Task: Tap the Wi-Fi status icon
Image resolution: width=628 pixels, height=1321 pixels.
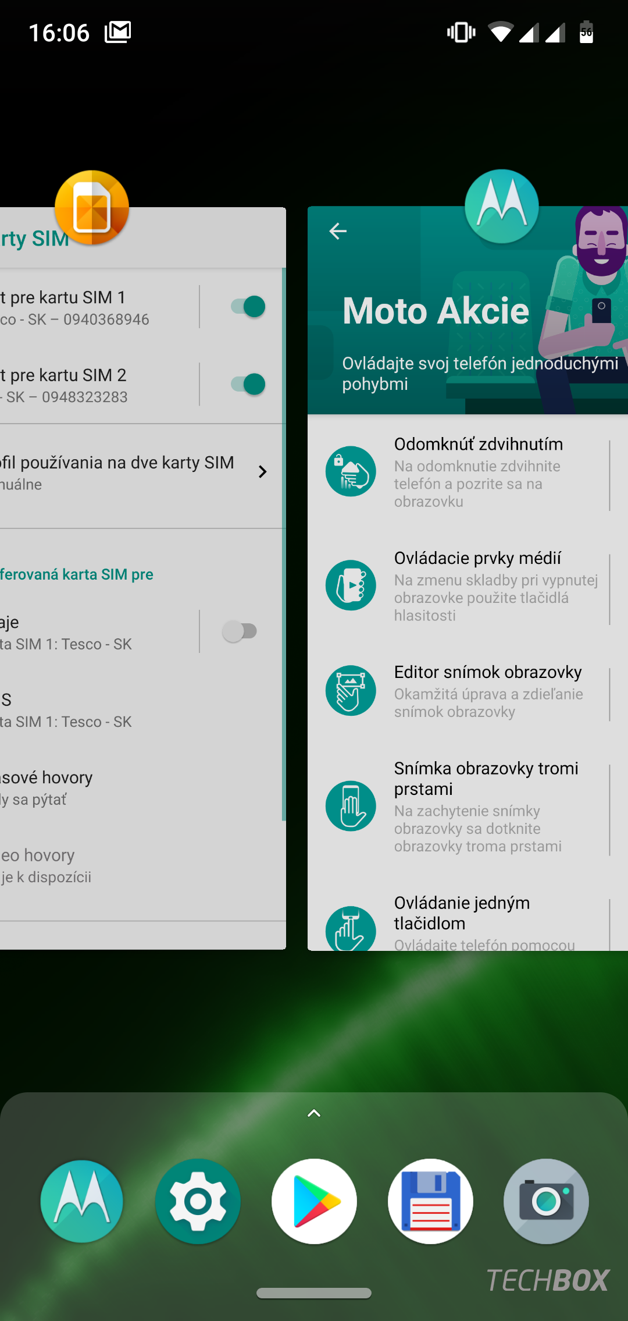Action: (x=501, y=32)
